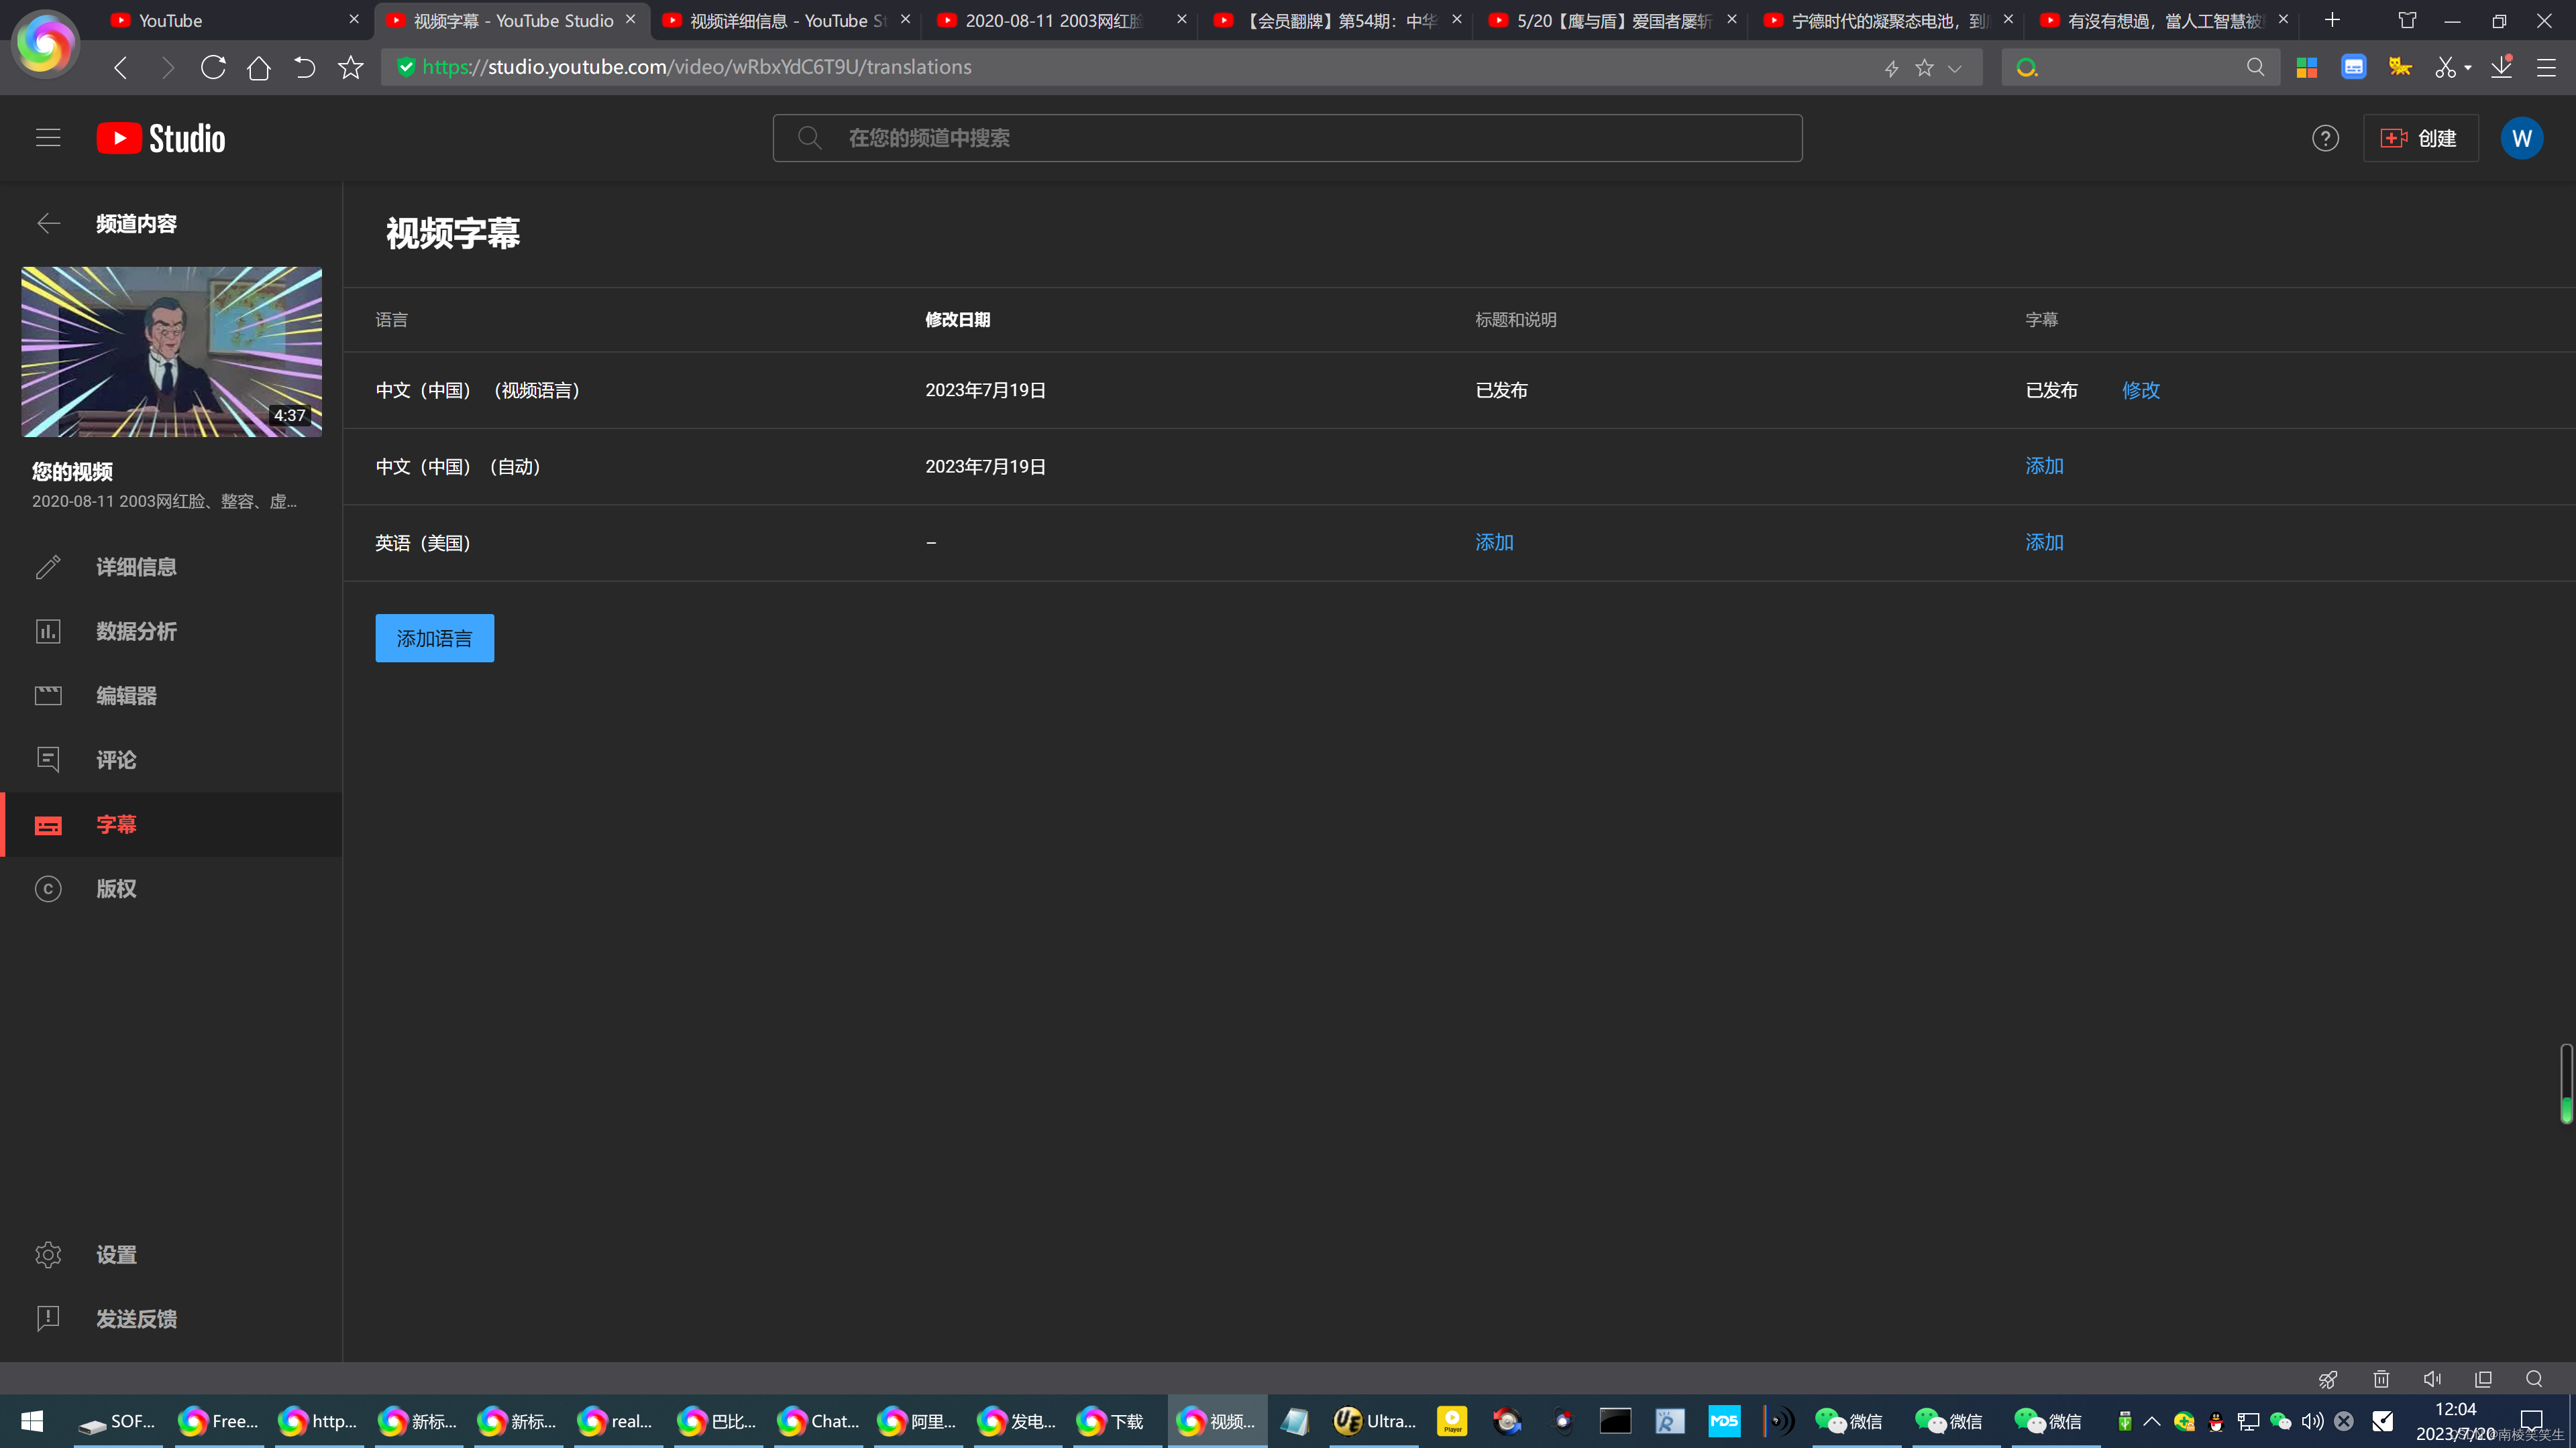Click the 添加语言 button
The height and width of the screenshot is (1448, 2576).
[434, 639]
